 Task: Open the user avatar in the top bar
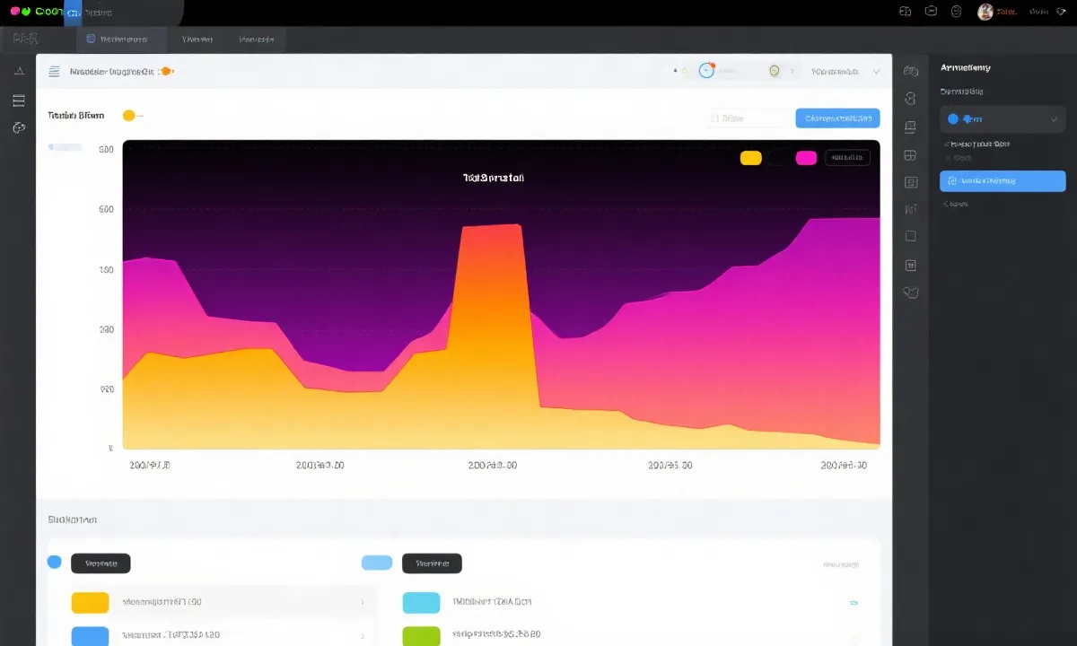tap(985, 12)
